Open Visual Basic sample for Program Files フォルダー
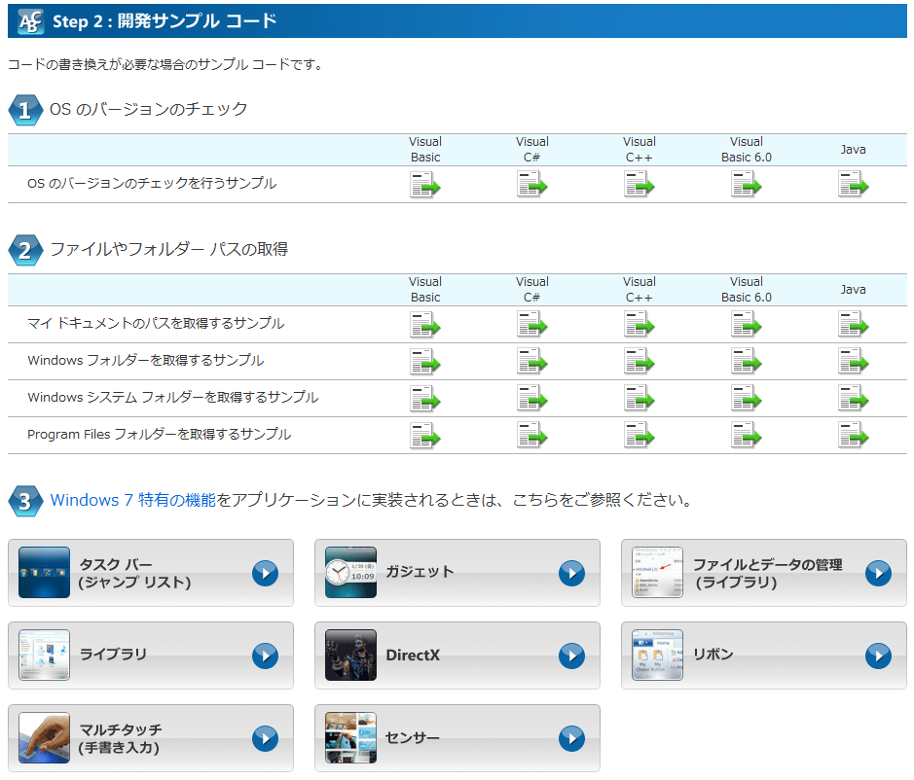The height and width of the screenshot is (780, 914). (424, 435)
